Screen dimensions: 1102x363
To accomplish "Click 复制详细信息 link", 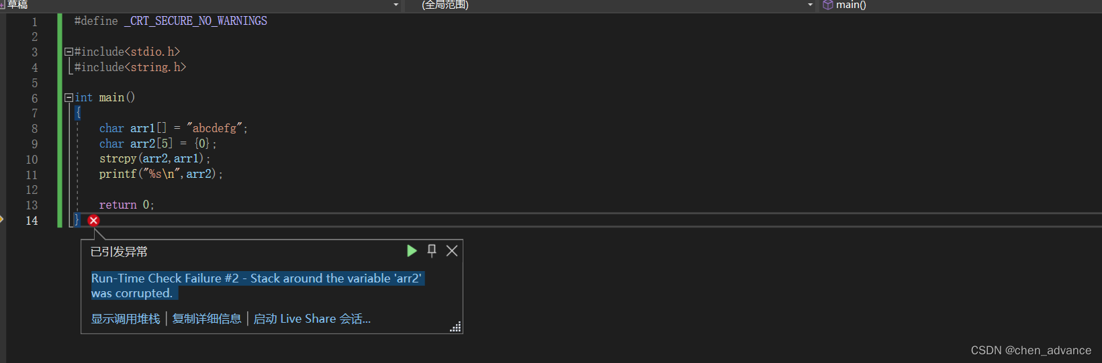I will (x=207, y=319).
